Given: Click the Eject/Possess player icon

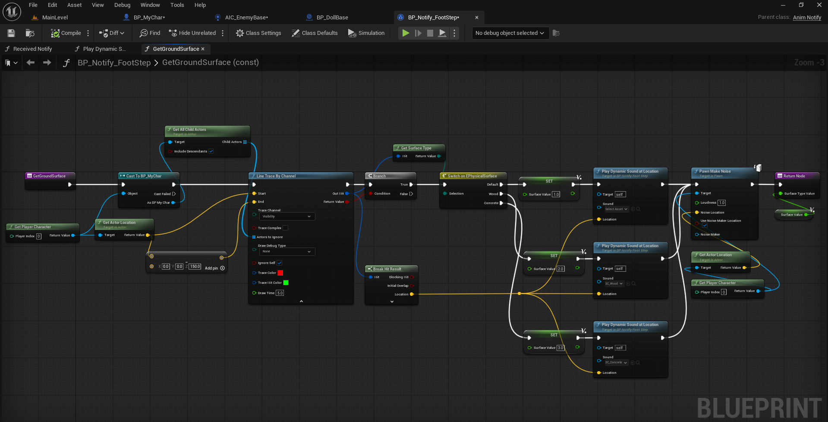Looking at the screenshot, I should tap(442, 33).
